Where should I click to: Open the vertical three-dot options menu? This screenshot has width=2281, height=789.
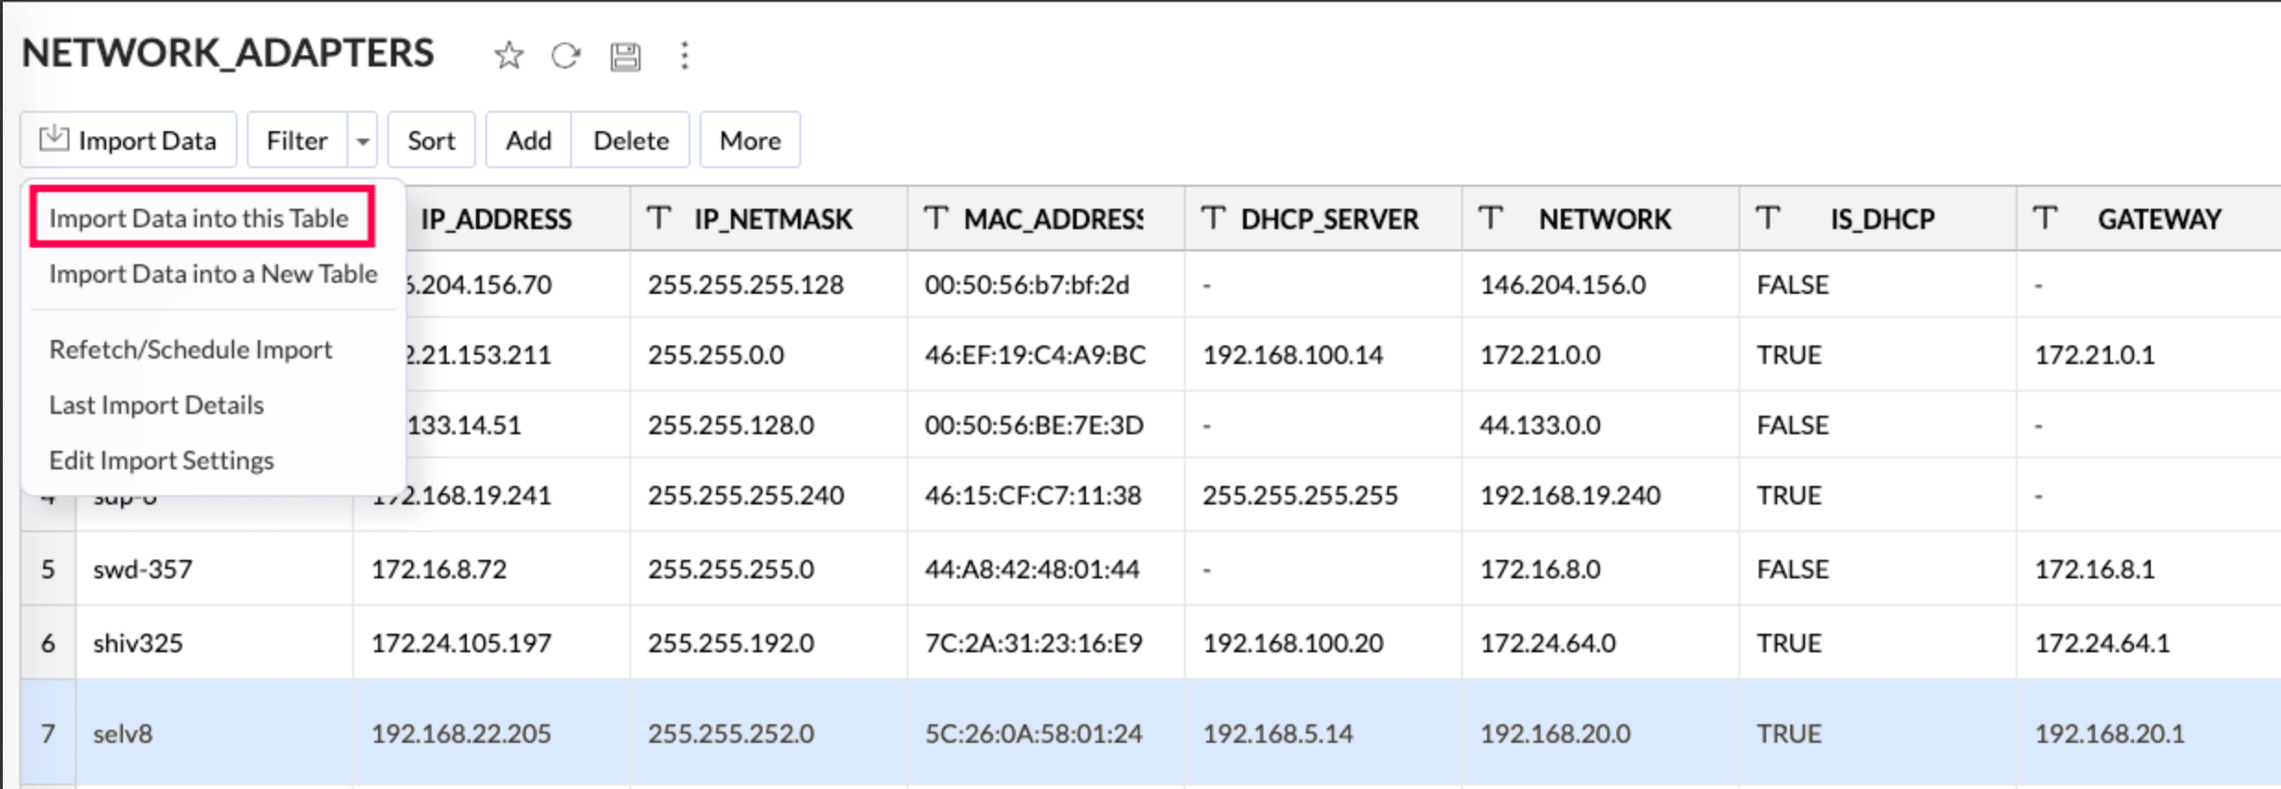684,55
